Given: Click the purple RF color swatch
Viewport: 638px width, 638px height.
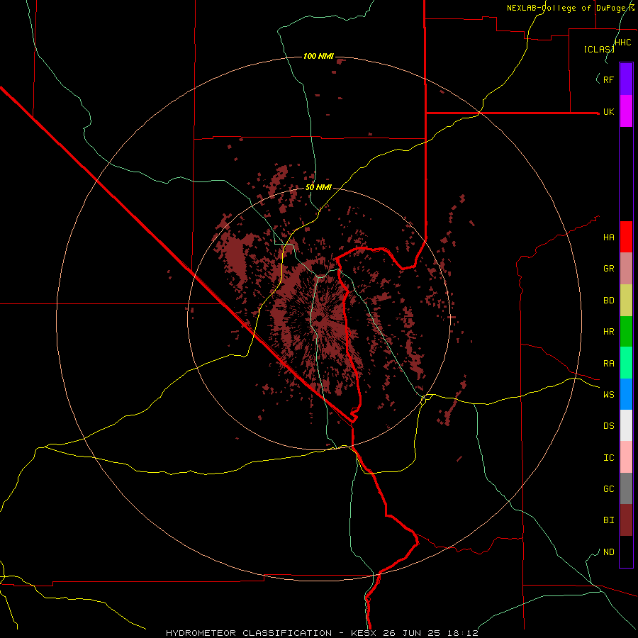Looking at the screenshot, I should click(626, 79).
